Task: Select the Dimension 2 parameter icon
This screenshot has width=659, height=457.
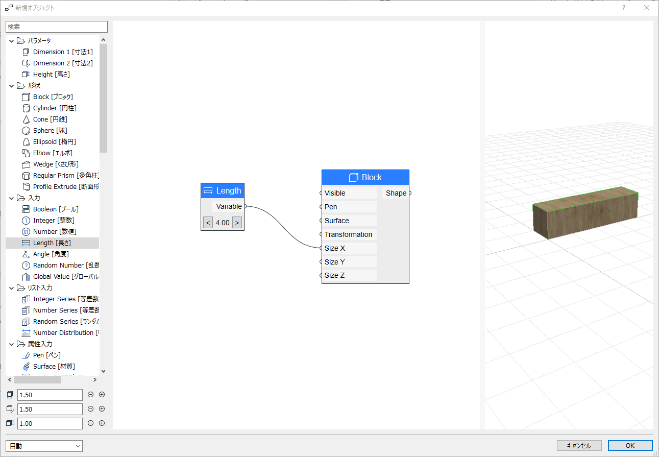Action: (26, 63)
